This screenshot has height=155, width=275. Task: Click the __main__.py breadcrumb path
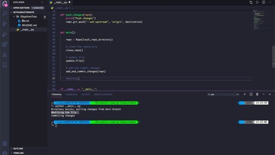point(61,8)
